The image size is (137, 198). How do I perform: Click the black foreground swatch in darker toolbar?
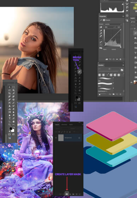pos(77,97)
